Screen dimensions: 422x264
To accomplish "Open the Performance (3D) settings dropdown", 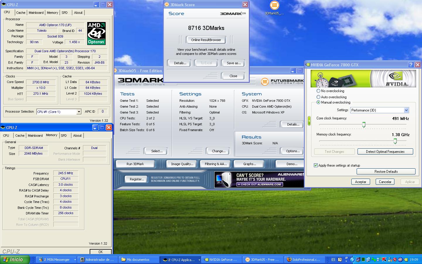I will coord(406,110).
